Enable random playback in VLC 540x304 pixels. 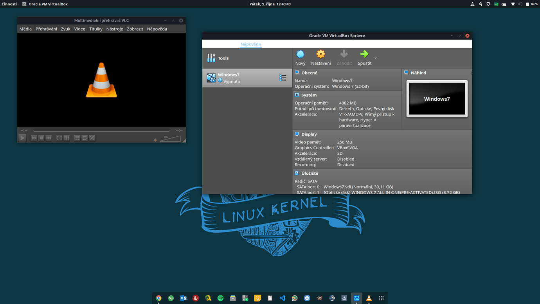[x=91, y=138]
